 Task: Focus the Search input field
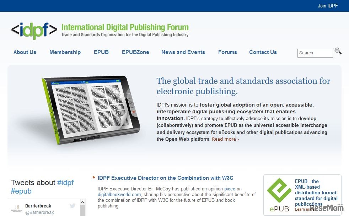[315, 53]
